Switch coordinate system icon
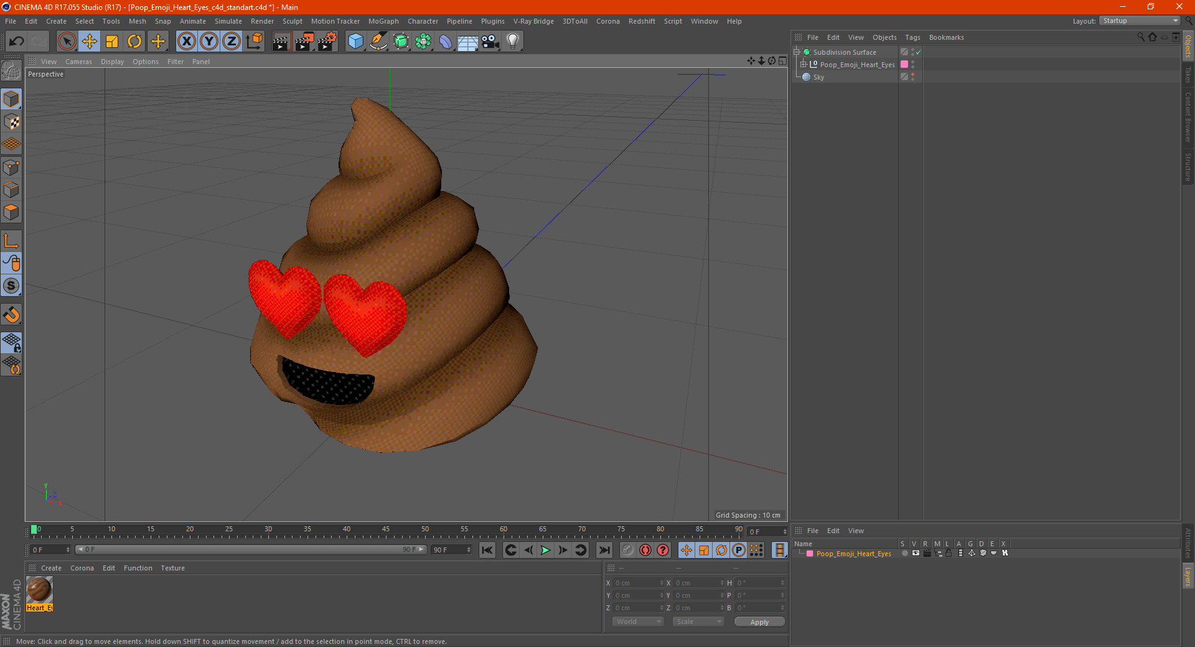 [254, 42]
